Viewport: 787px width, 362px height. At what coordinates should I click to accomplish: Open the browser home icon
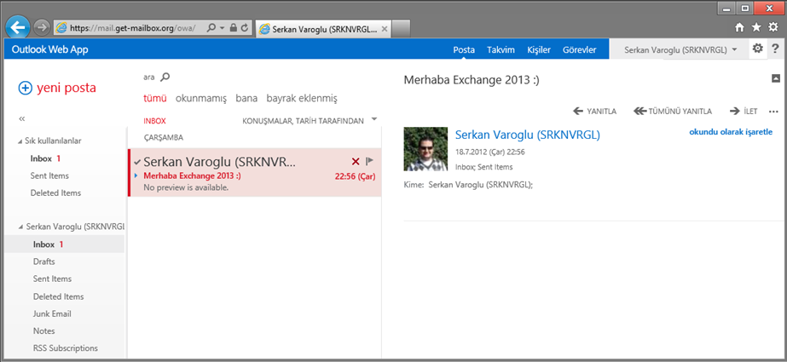click(x=739, y=28)
